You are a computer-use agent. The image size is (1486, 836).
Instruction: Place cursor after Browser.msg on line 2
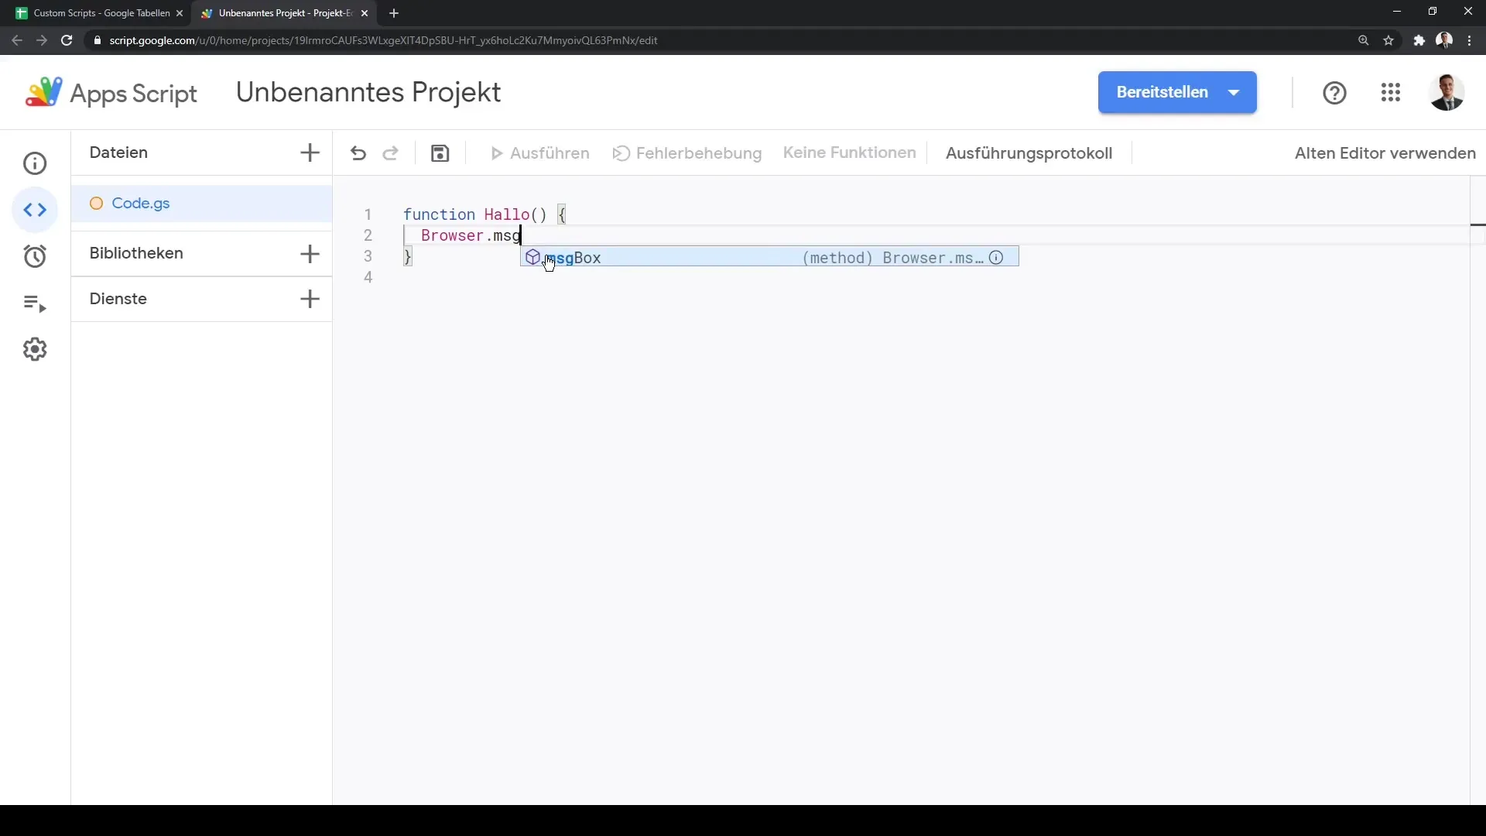(522, 235)
